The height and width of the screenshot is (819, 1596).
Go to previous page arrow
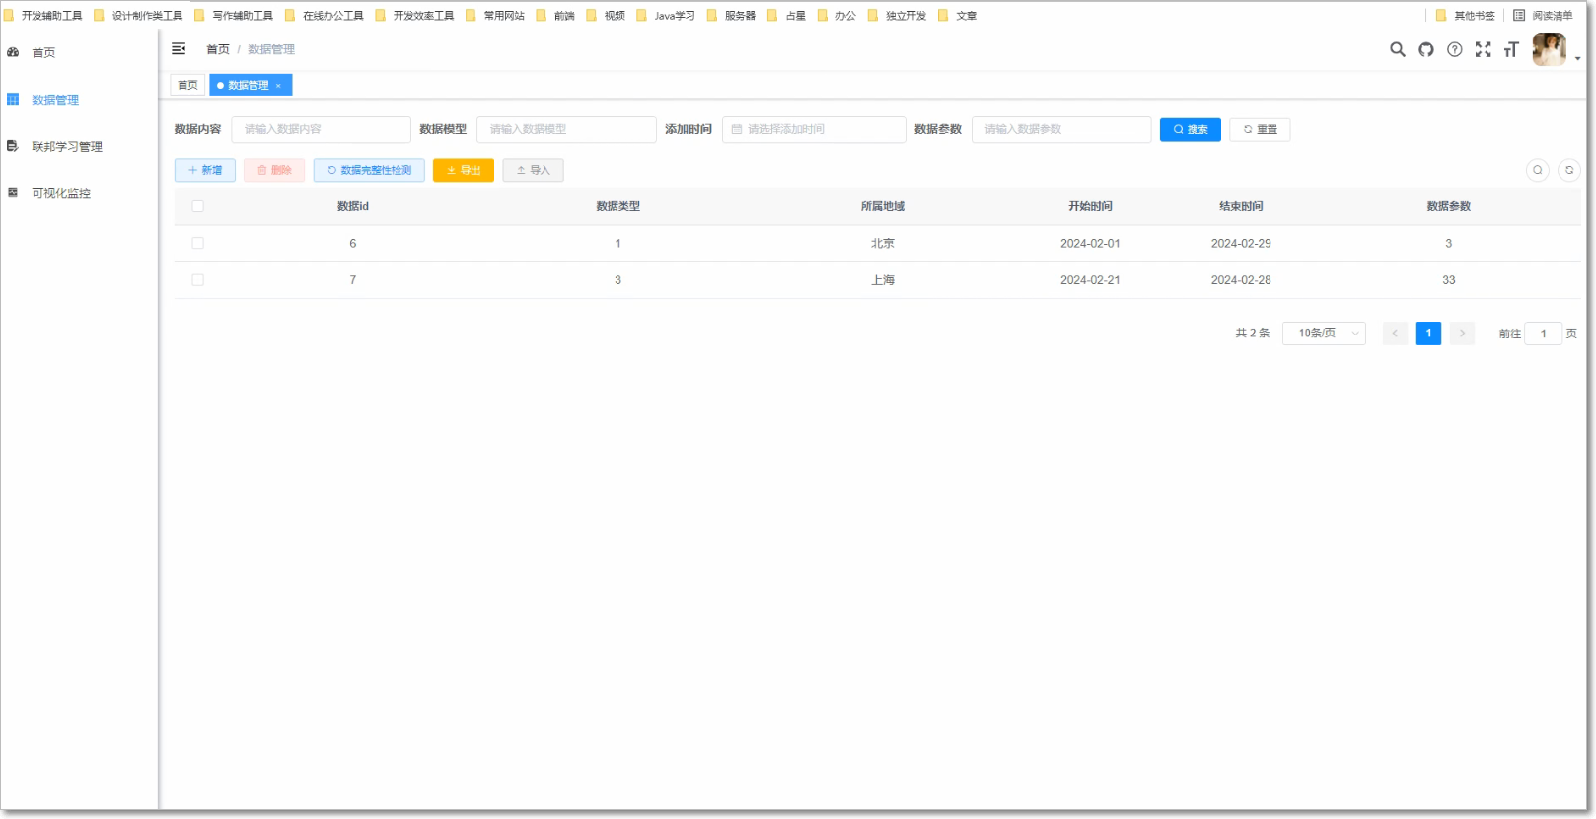1395,334
